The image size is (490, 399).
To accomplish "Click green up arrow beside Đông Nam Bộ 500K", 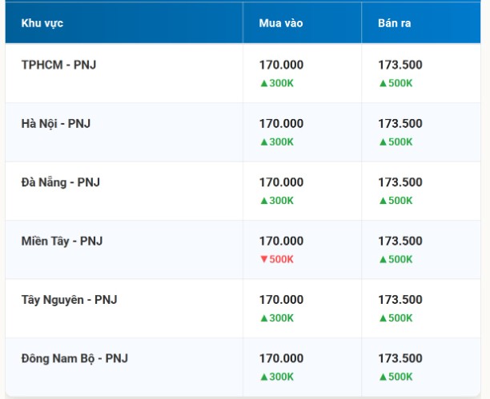I will click(x=383, y=377).
